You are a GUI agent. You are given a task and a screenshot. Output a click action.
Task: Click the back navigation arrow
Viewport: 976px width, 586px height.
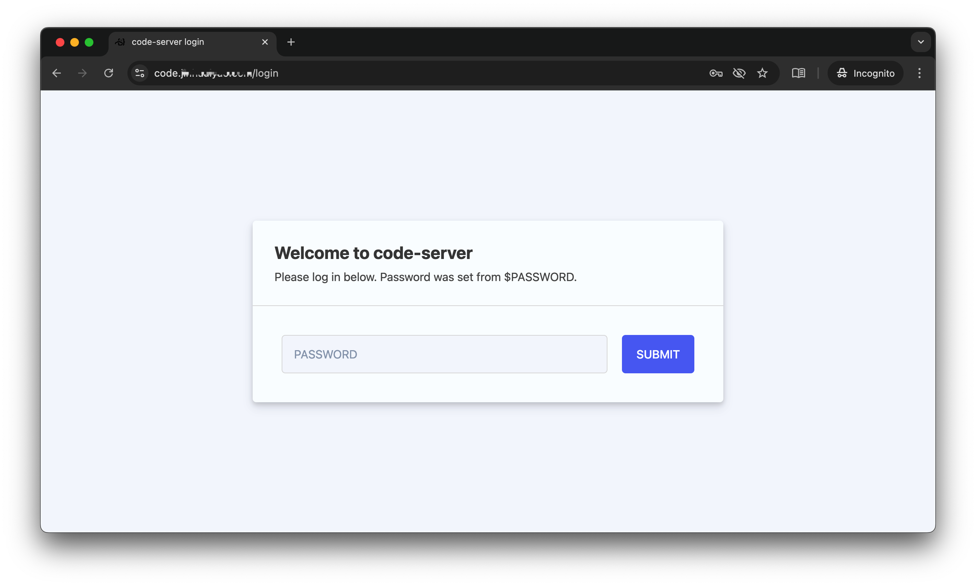[56, 73]
